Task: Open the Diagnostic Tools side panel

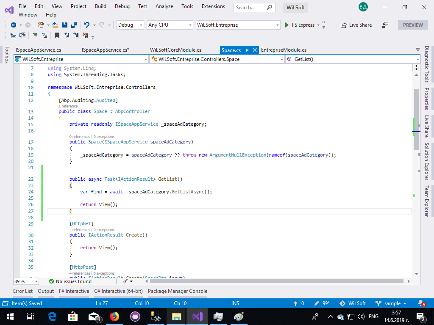Action: click(427, 64)
